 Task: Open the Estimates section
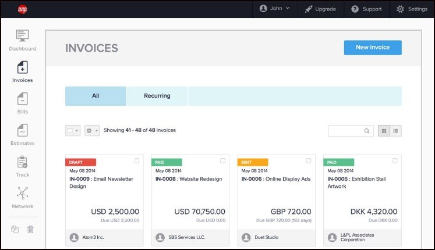point(22,135)
